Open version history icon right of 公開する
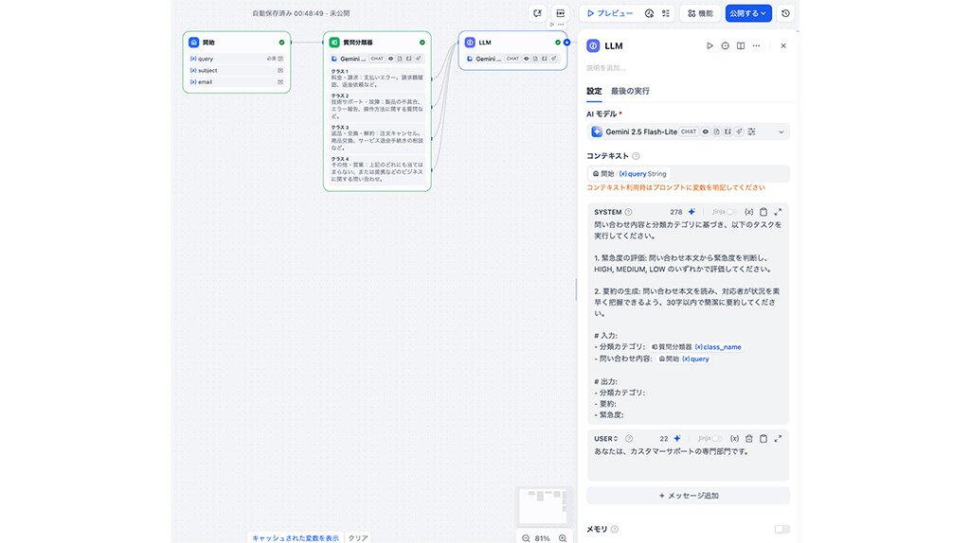Screen dimensions: 970x543 [x=785, y=13]
